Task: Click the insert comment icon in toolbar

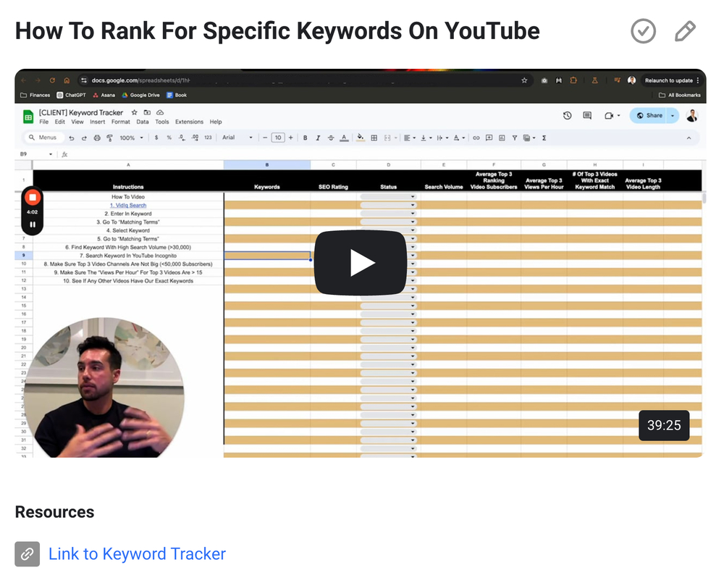Action: click(x=489, y=138)
